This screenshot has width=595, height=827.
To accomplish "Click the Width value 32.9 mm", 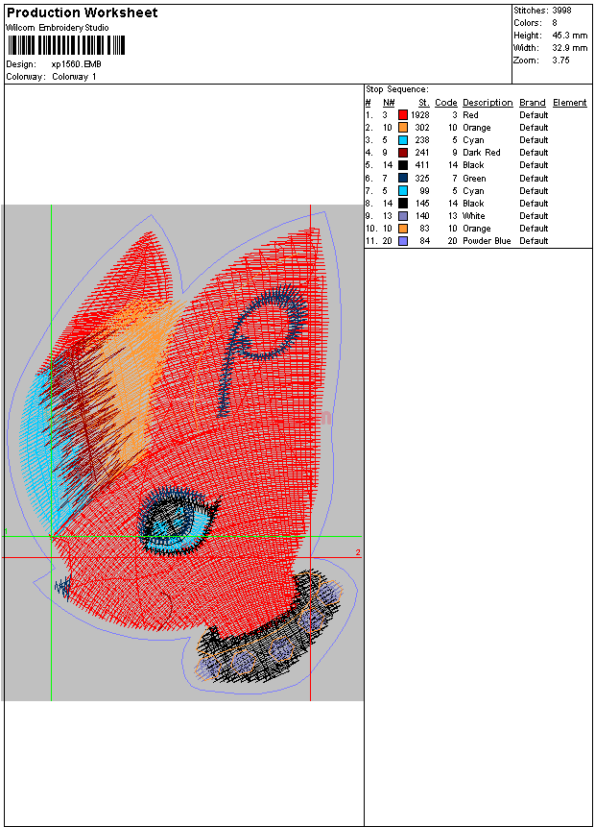I will (x=570, y=48).
